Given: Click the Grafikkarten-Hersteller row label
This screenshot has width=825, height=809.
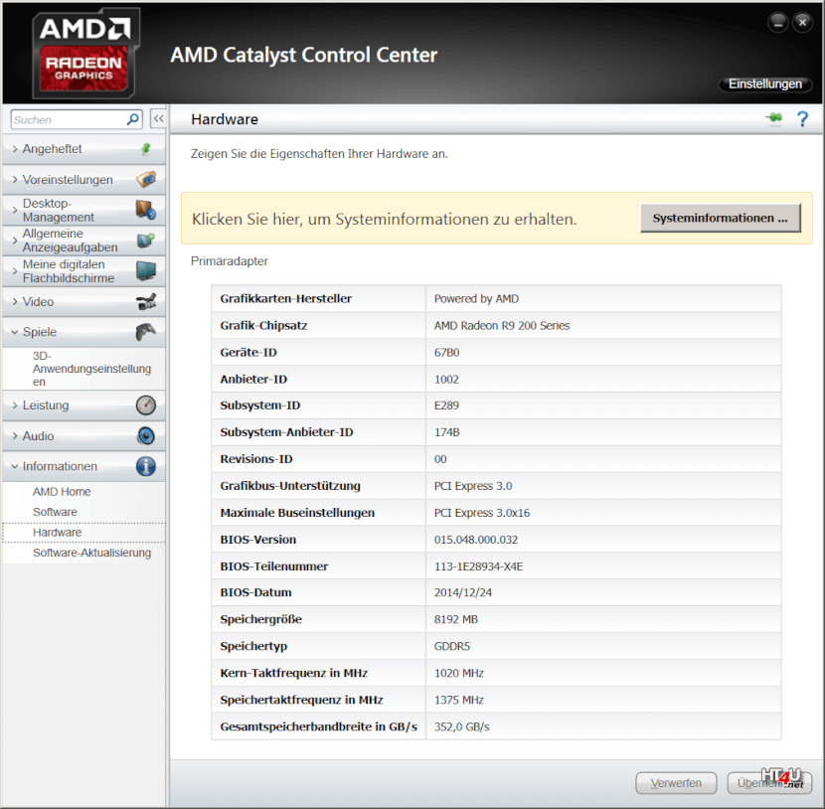Looking at the screenshot, I should pos(285,299).
